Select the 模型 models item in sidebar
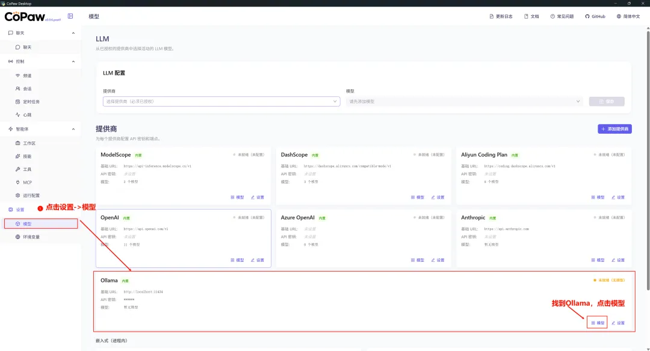650x351 pixels. pos(41,224)
